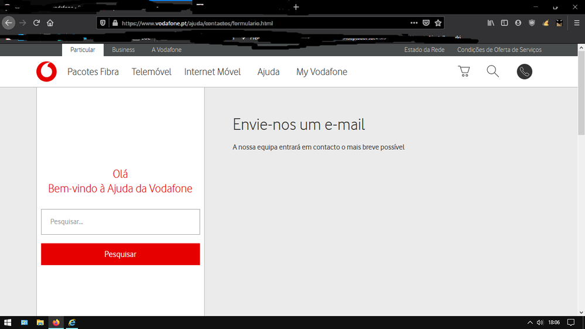Image resolution: width=585 pixels, height=329 pixels.
Task: Expand page actions three-dot menu
Action: coord(414,23)
